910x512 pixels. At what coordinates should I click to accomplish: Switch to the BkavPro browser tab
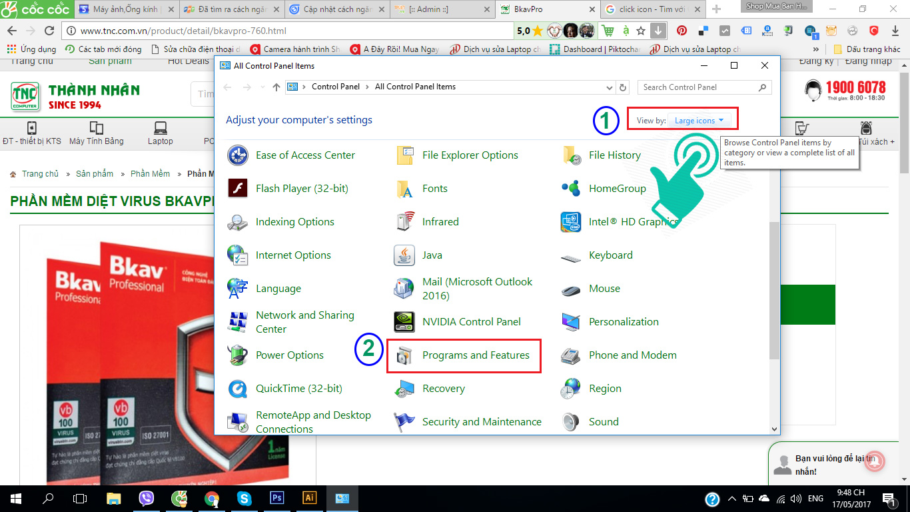tap(546, 9)
